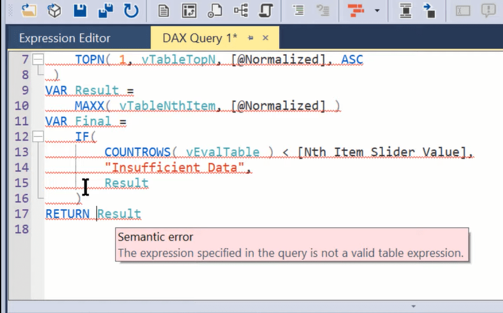Click the TOPN function on line 7
This screenshot has width=503, height=313.
[x=90, y=60]
